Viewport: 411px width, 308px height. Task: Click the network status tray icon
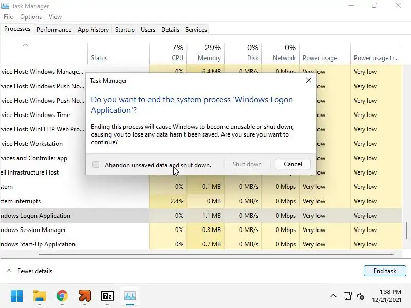click(x=348, y=296)
